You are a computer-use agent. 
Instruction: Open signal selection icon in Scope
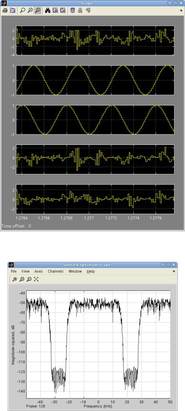pyautogui.click(x=88, y=10)
